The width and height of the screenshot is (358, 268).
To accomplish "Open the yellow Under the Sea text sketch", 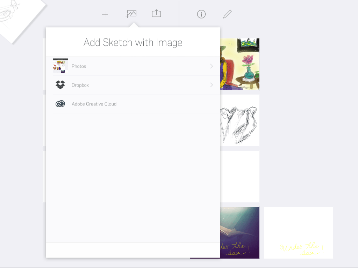I will [299, 233].
